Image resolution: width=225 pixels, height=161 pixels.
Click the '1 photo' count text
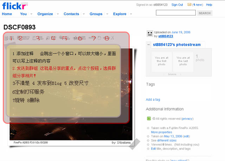tap(200, 58)
